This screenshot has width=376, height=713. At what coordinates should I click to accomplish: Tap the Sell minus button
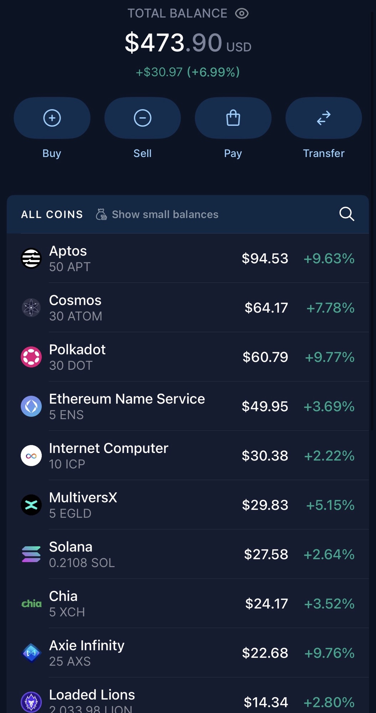(x=143, y=118)
